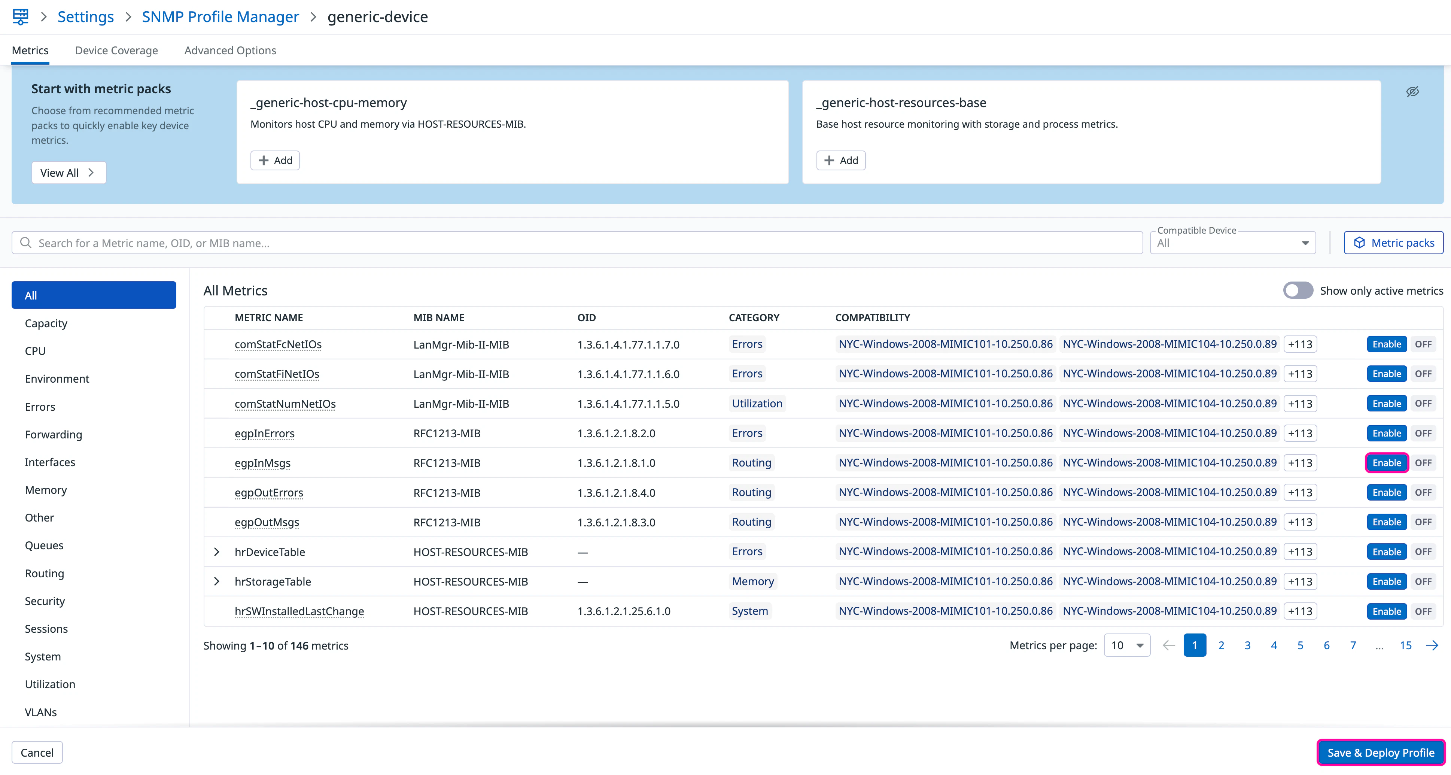Viewport: 1451px width, 775px height.
Task: Click the cube icon on Metric packs button
Action: 1359,243
